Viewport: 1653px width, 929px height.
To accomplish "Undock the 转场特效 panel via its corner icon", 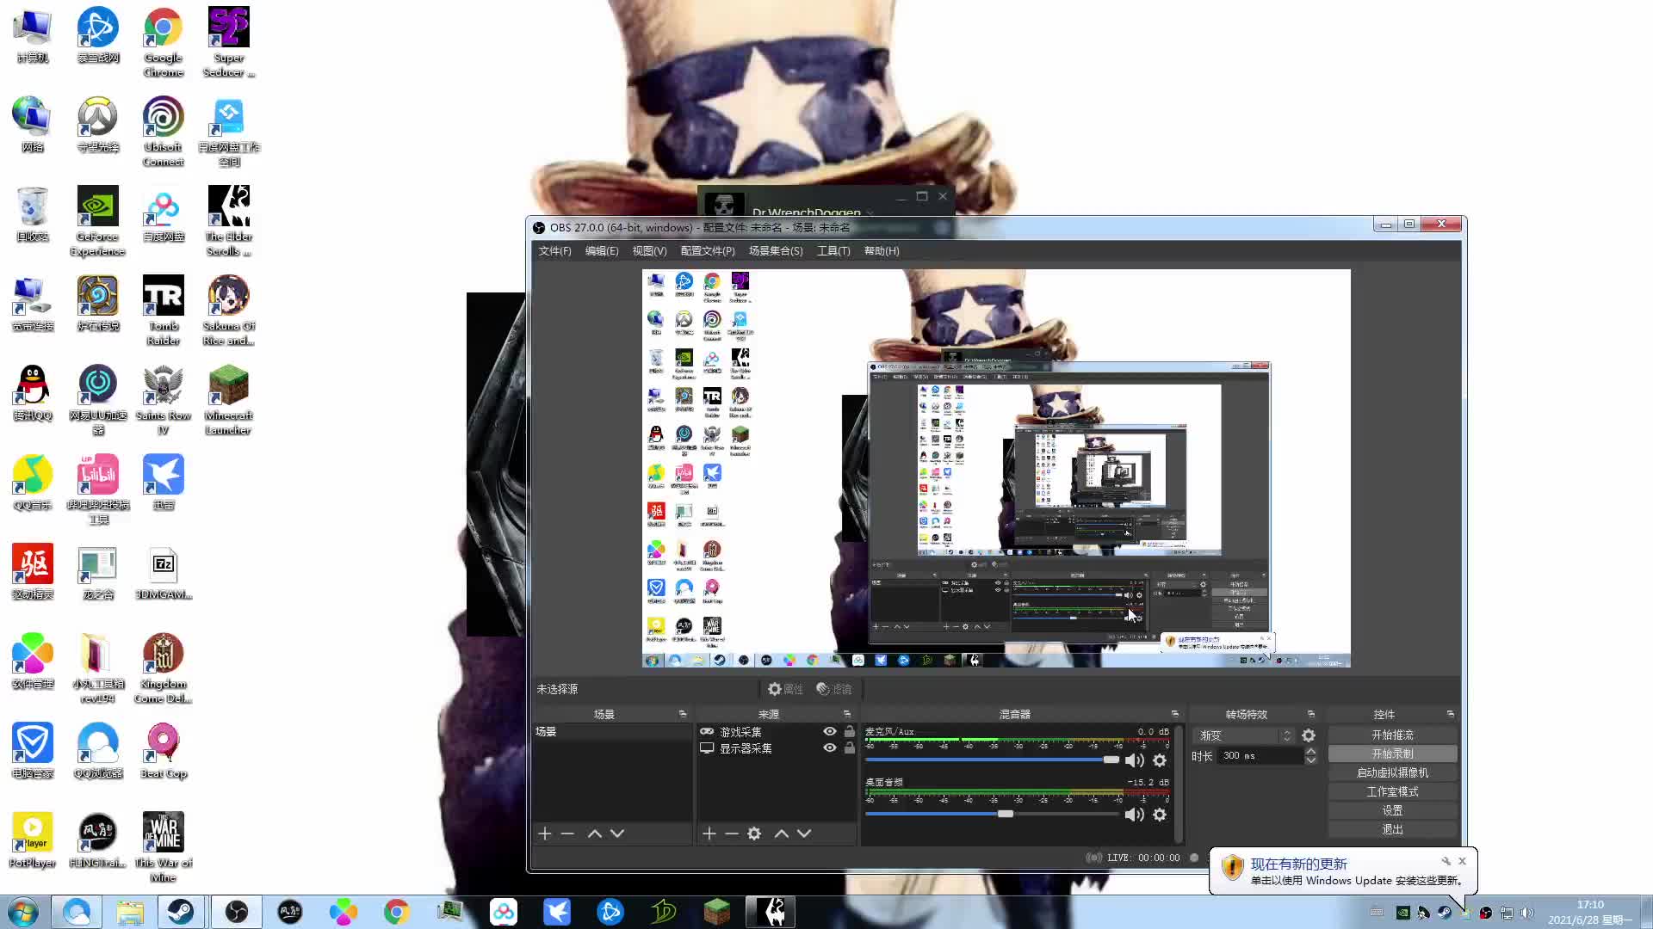I will (1311, 714).
